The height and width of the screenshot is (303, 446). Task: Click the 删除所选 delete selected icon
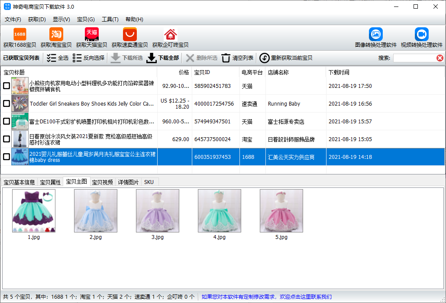pyautogui.click(x=190, y=58)
